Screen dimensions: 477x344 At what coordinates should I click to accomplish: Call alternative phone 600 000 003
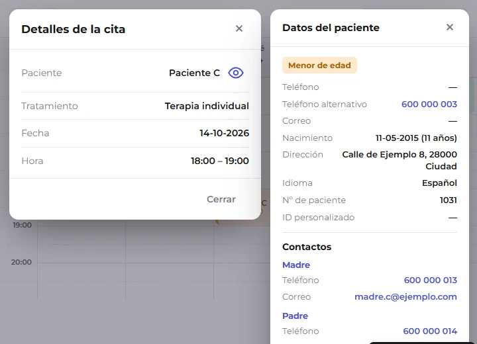429,105
